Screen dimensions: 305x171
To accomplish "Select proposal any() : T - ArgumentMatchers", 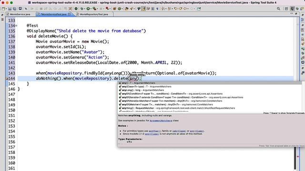I will click(210, 83).
